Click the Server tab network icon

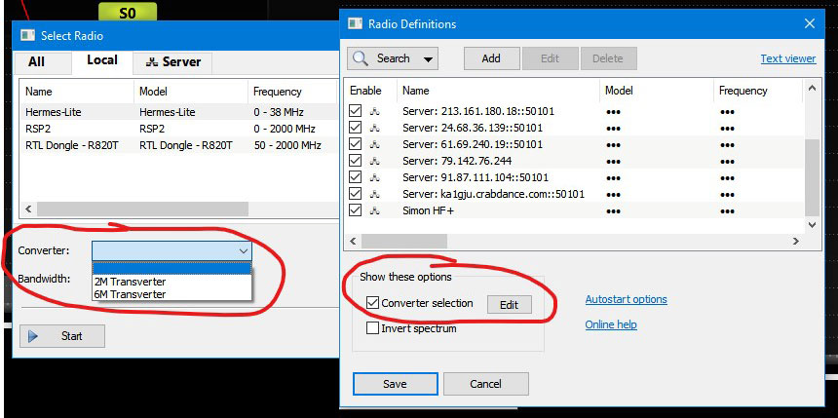point(151,62)
